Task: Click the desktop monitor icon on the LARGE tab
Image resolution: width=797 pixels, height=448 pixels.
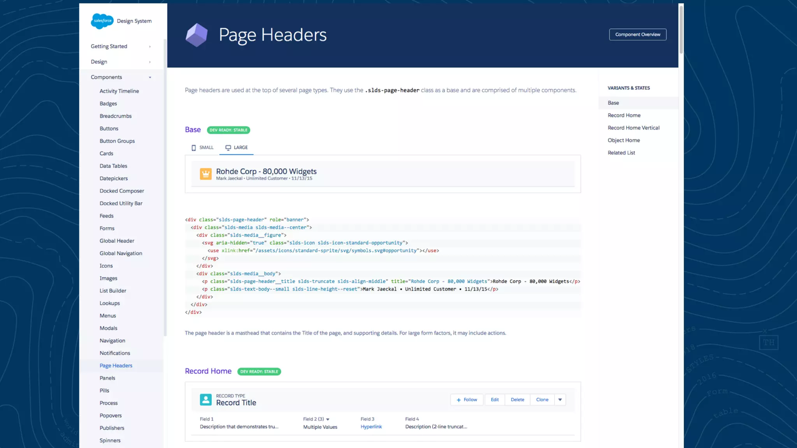Action: coord(228,148)
